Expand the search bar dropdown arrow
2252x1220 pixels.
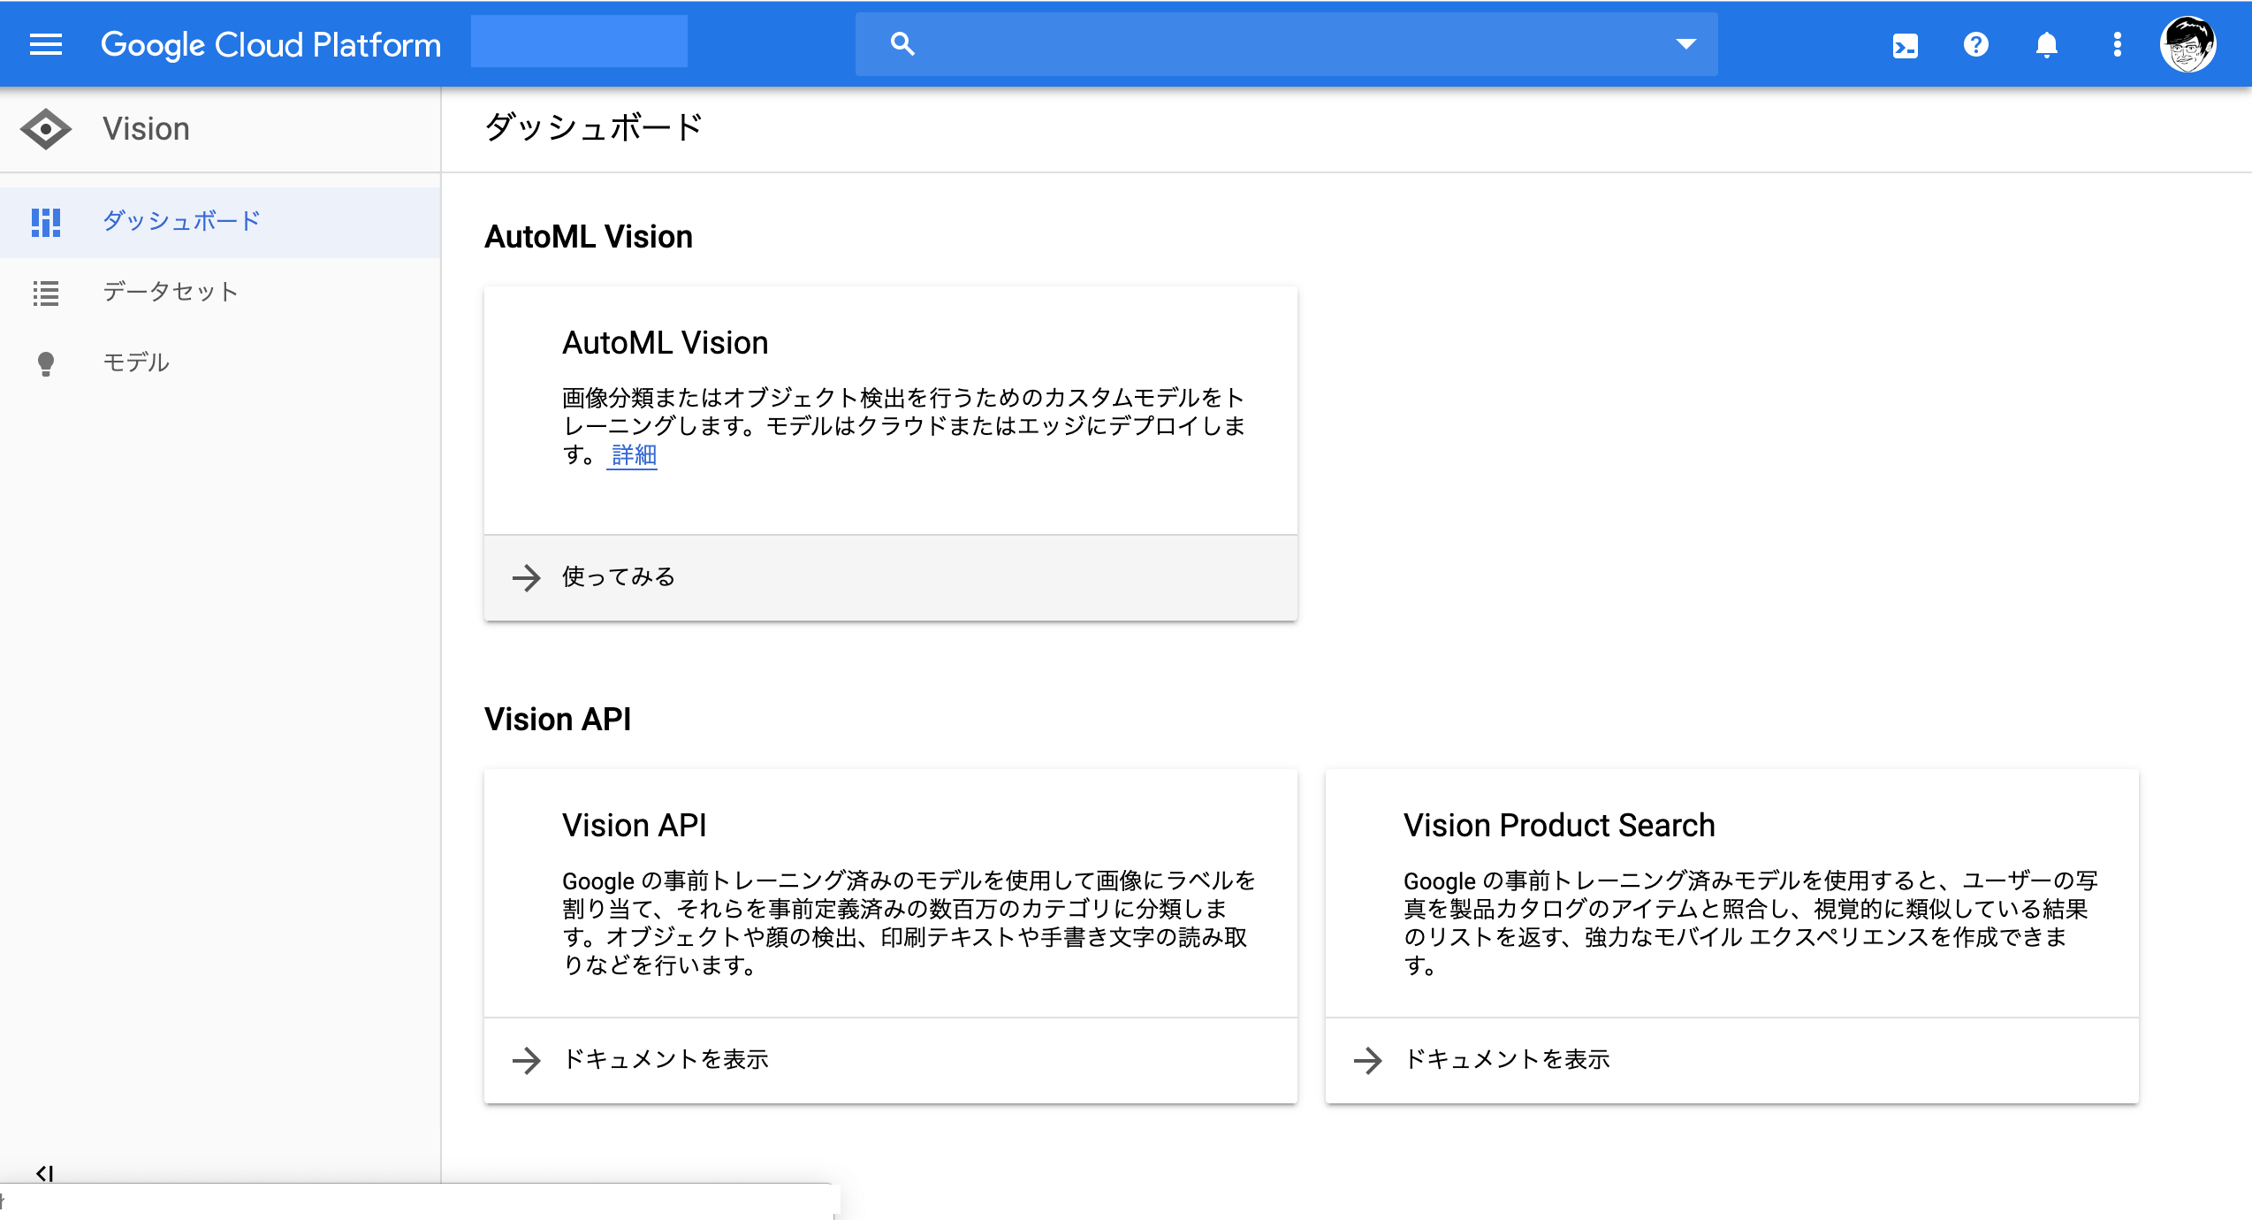pyautogui.click(x=1685, y=44)
